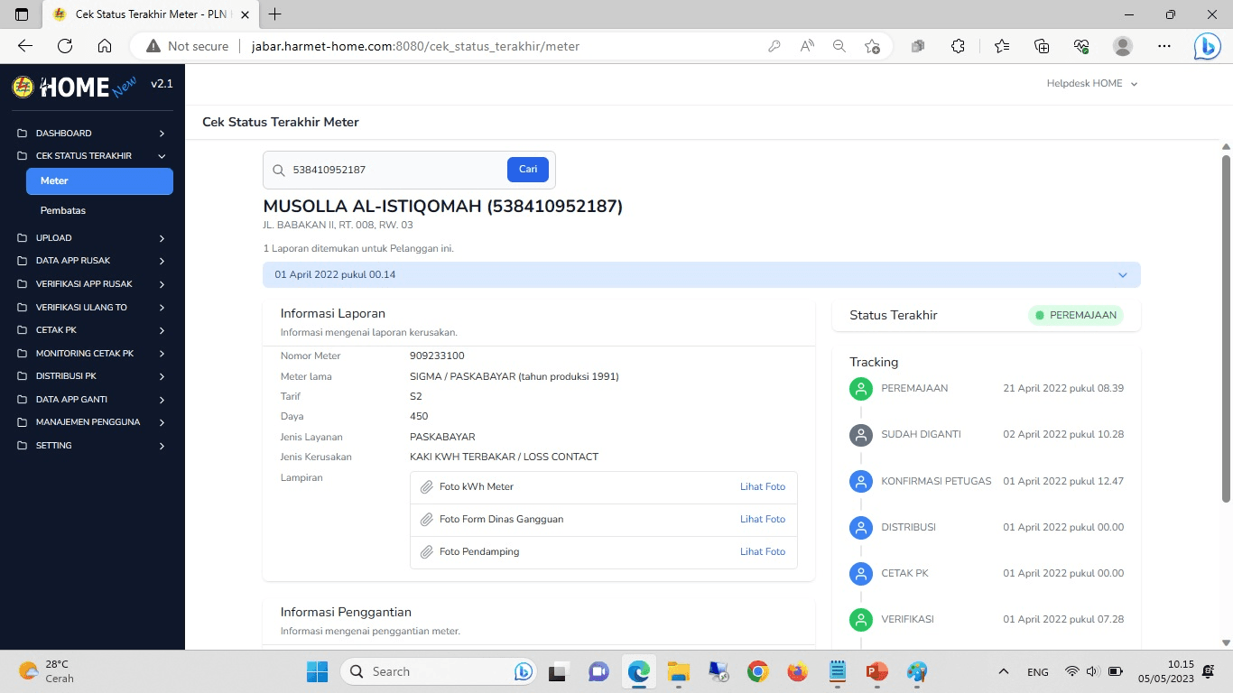
Task: Click the CETAK PK tracking icon
Action: [861, 573]
